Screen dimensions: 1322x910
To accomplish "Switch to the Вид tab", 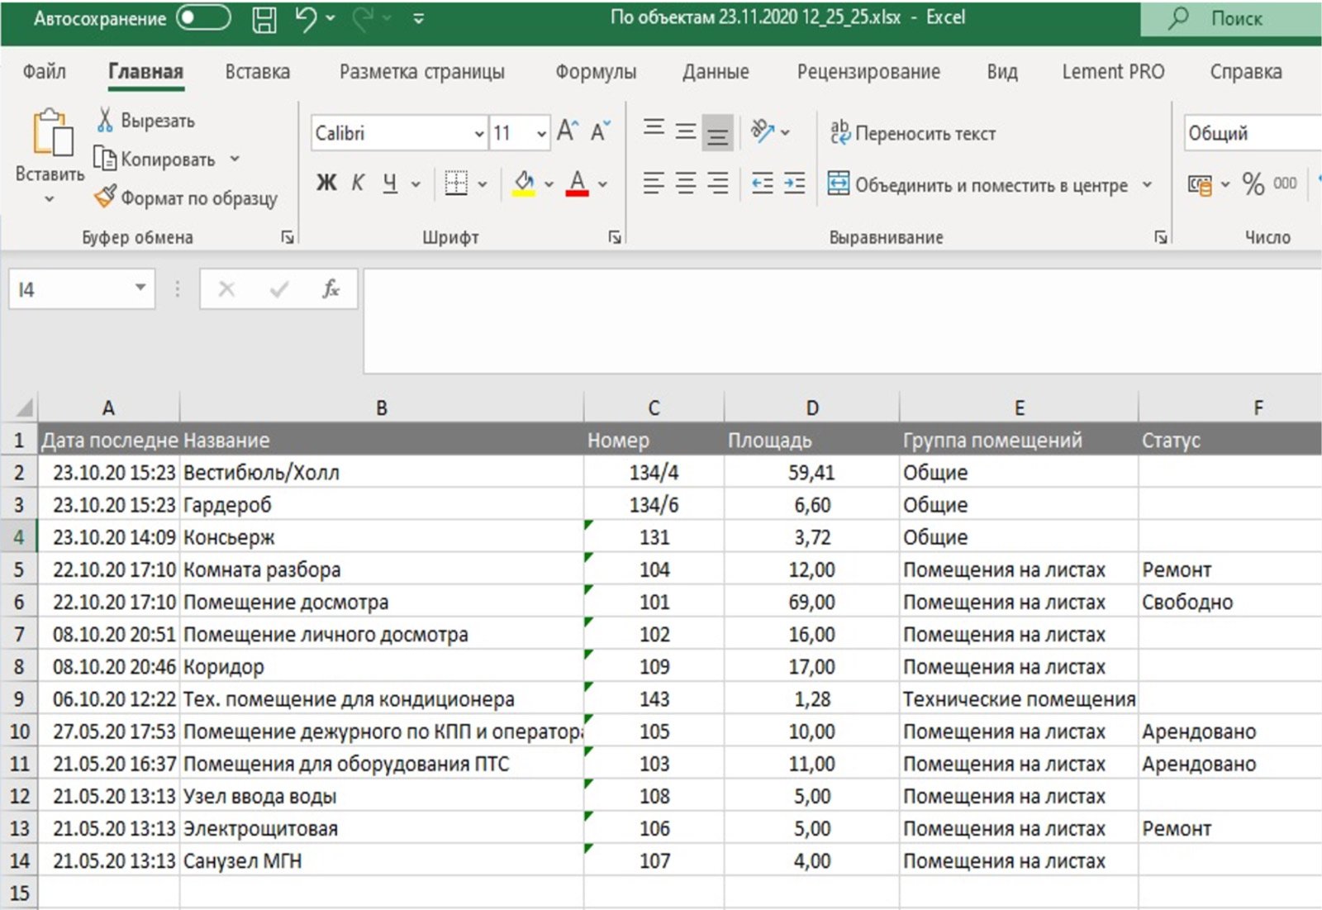I will click(1002, 72).
